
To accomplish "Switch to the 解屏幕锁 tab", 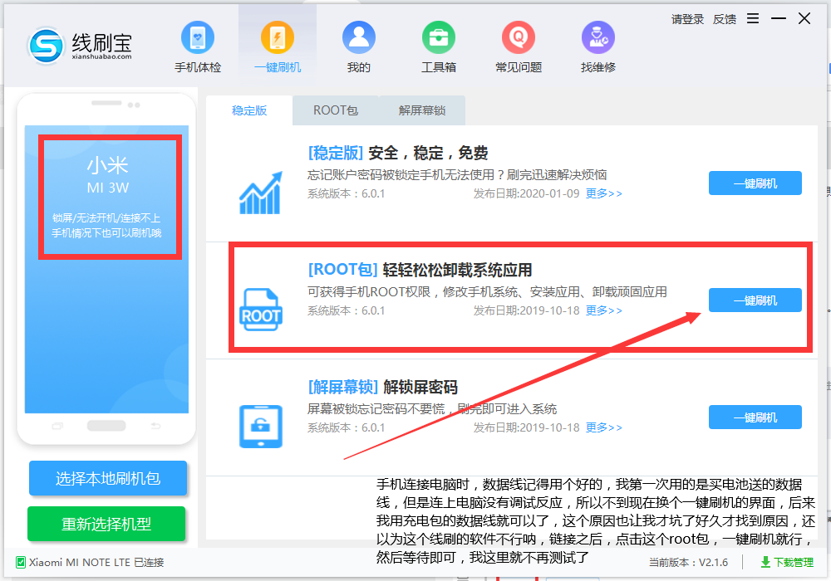I will coord(422,110).
